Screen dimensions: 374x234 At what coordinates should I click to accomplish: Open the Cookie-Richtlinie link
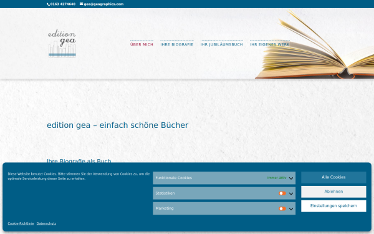[x=21, y=223]
